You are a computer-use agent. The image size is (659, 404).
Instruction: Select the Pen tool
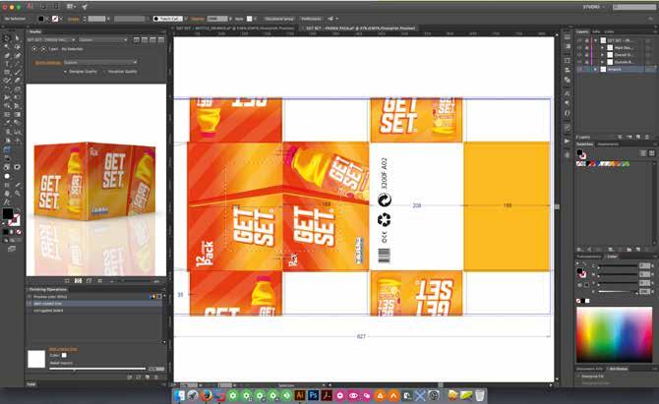[x=7, y=55]
